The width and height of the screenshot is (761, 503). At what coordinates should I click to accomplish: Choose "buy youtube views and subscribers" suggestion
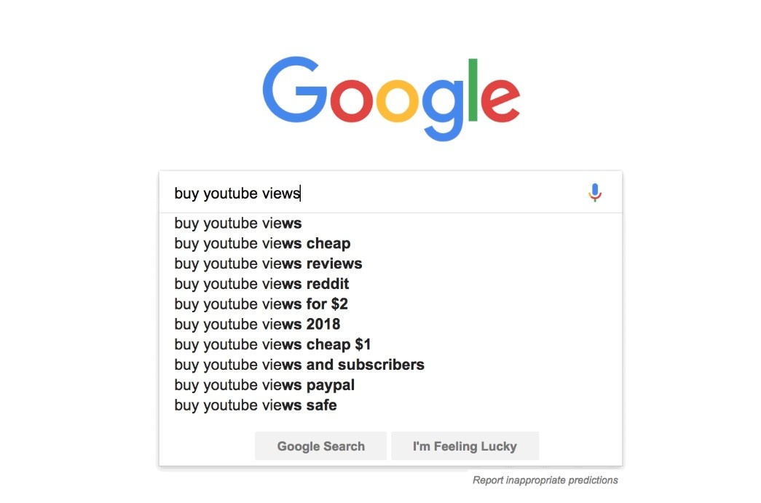click(x=299, y=365)
